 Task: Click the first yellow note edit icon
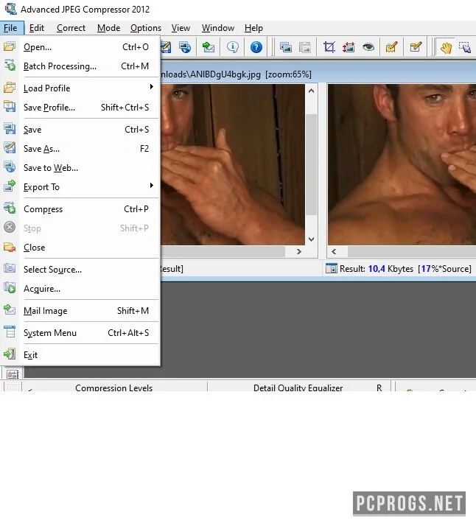coord(392,47)
